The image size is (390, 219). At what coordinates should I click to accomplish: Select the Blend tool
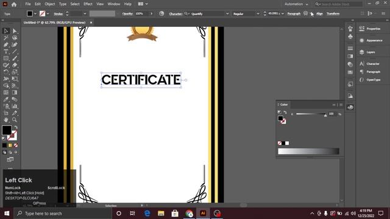tap(15, 99)
